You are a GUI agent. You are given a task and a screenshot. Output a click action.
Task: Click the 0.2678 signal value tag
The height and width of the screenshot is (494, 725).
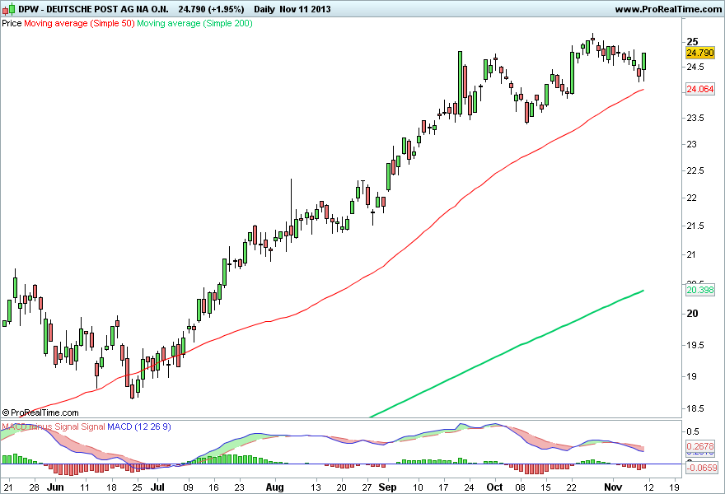point(700,446)
